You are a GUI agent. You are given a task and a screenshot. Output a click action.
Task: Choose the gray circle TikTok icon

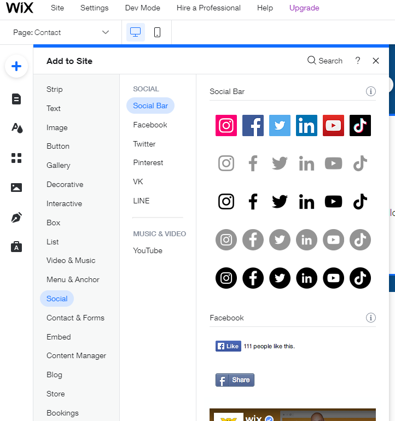[360, 240]
